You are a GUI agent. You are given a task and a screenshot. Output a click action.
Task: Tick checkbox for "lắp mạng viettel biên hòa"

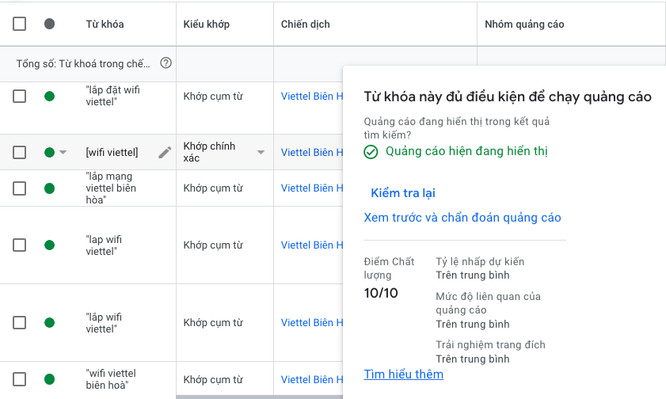pyautogui.click(x=20, y=188)
